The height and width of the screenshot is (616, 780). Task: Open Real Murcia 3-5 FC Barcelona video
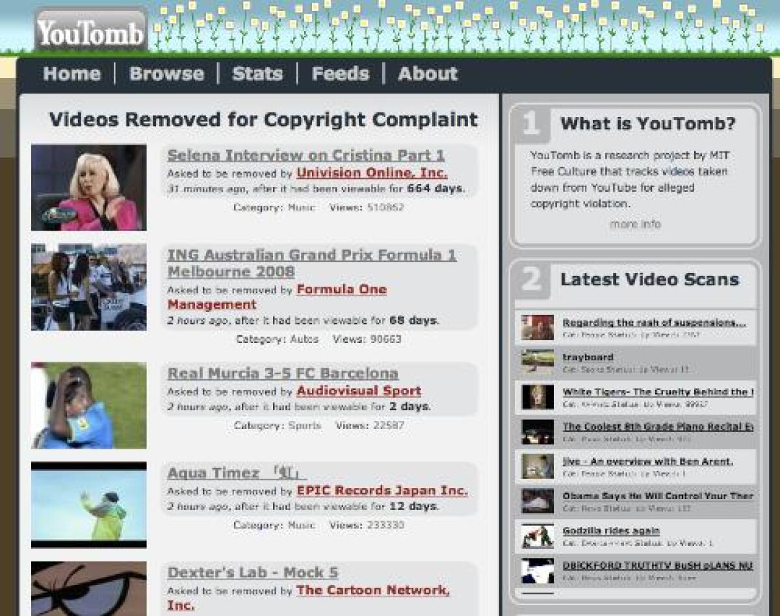tap(283, 374)
